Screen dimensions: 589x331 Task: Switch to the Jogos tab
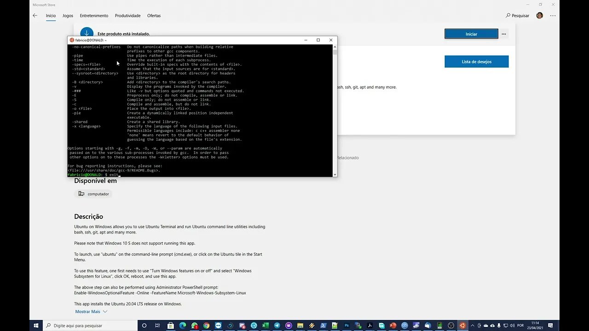(68, 16)
